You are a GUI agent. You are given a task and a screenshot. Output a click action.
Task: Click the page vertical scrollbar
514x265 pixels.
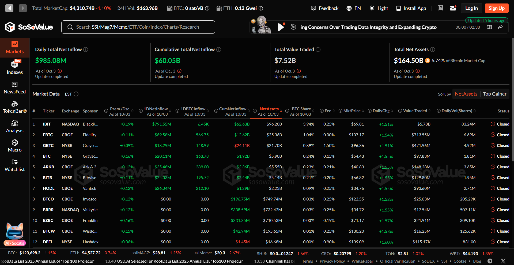point(513,99)
